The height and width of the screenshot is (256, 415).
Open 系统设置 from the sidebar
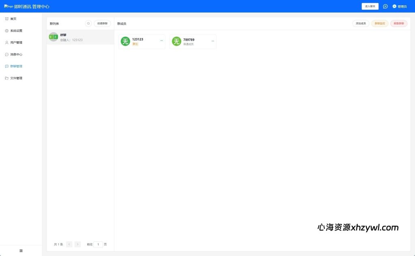coord(16,31)
